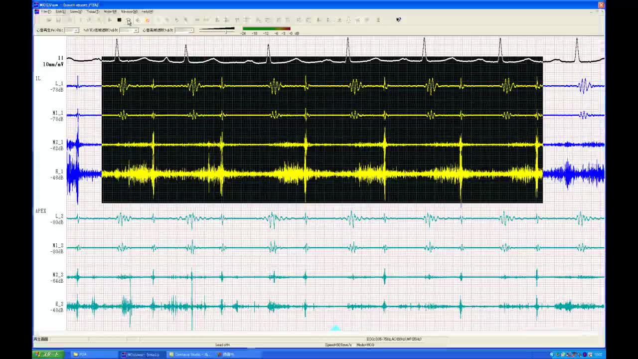The image size is (638, 359).
Task: Click the toolbar icon left of orange icon
Action: (138, 20)
